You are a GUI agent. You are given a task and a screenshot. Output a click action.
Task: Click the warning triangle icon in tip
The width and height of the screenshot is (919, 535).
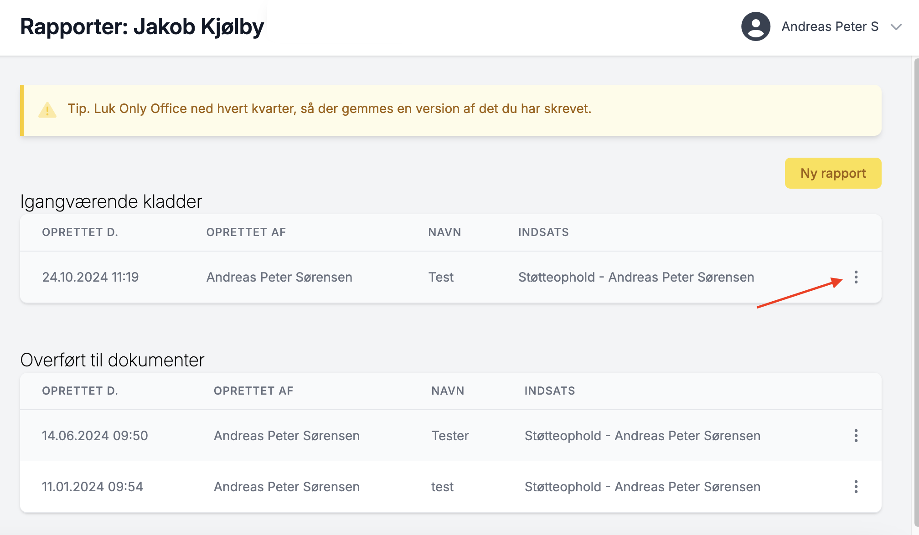pos(47,110)
